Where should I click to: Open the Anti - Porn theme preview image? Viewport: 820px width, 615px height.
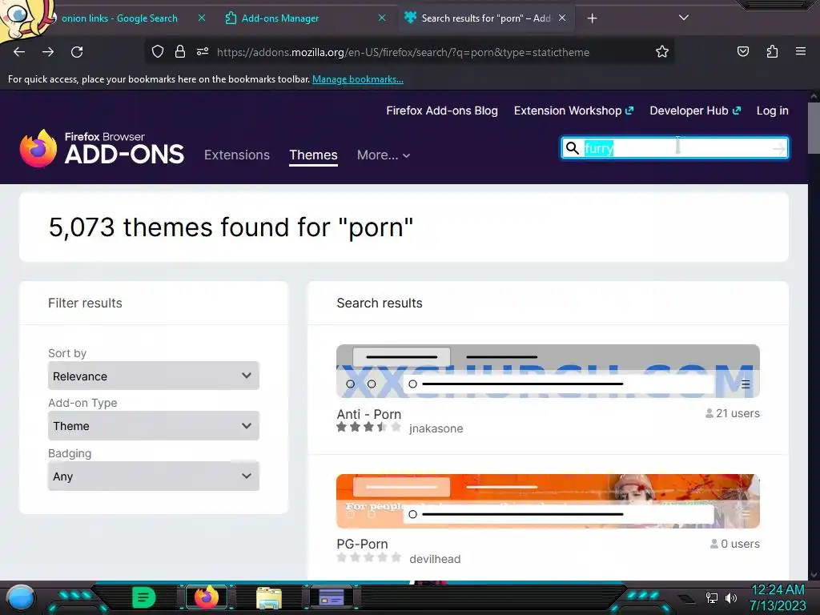[548, 371]
